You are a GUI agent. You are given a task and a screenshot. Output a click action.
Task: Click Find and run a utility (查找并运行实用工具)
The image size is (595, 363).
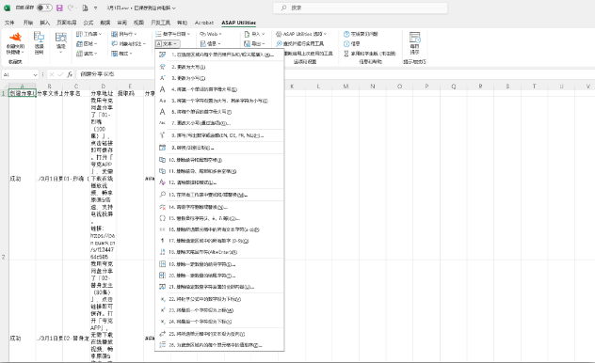(x=299, y=43)
